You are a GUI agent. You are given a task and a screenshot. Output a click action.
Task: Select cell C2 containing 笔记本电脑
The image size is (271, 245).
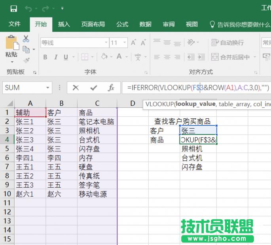97,122
